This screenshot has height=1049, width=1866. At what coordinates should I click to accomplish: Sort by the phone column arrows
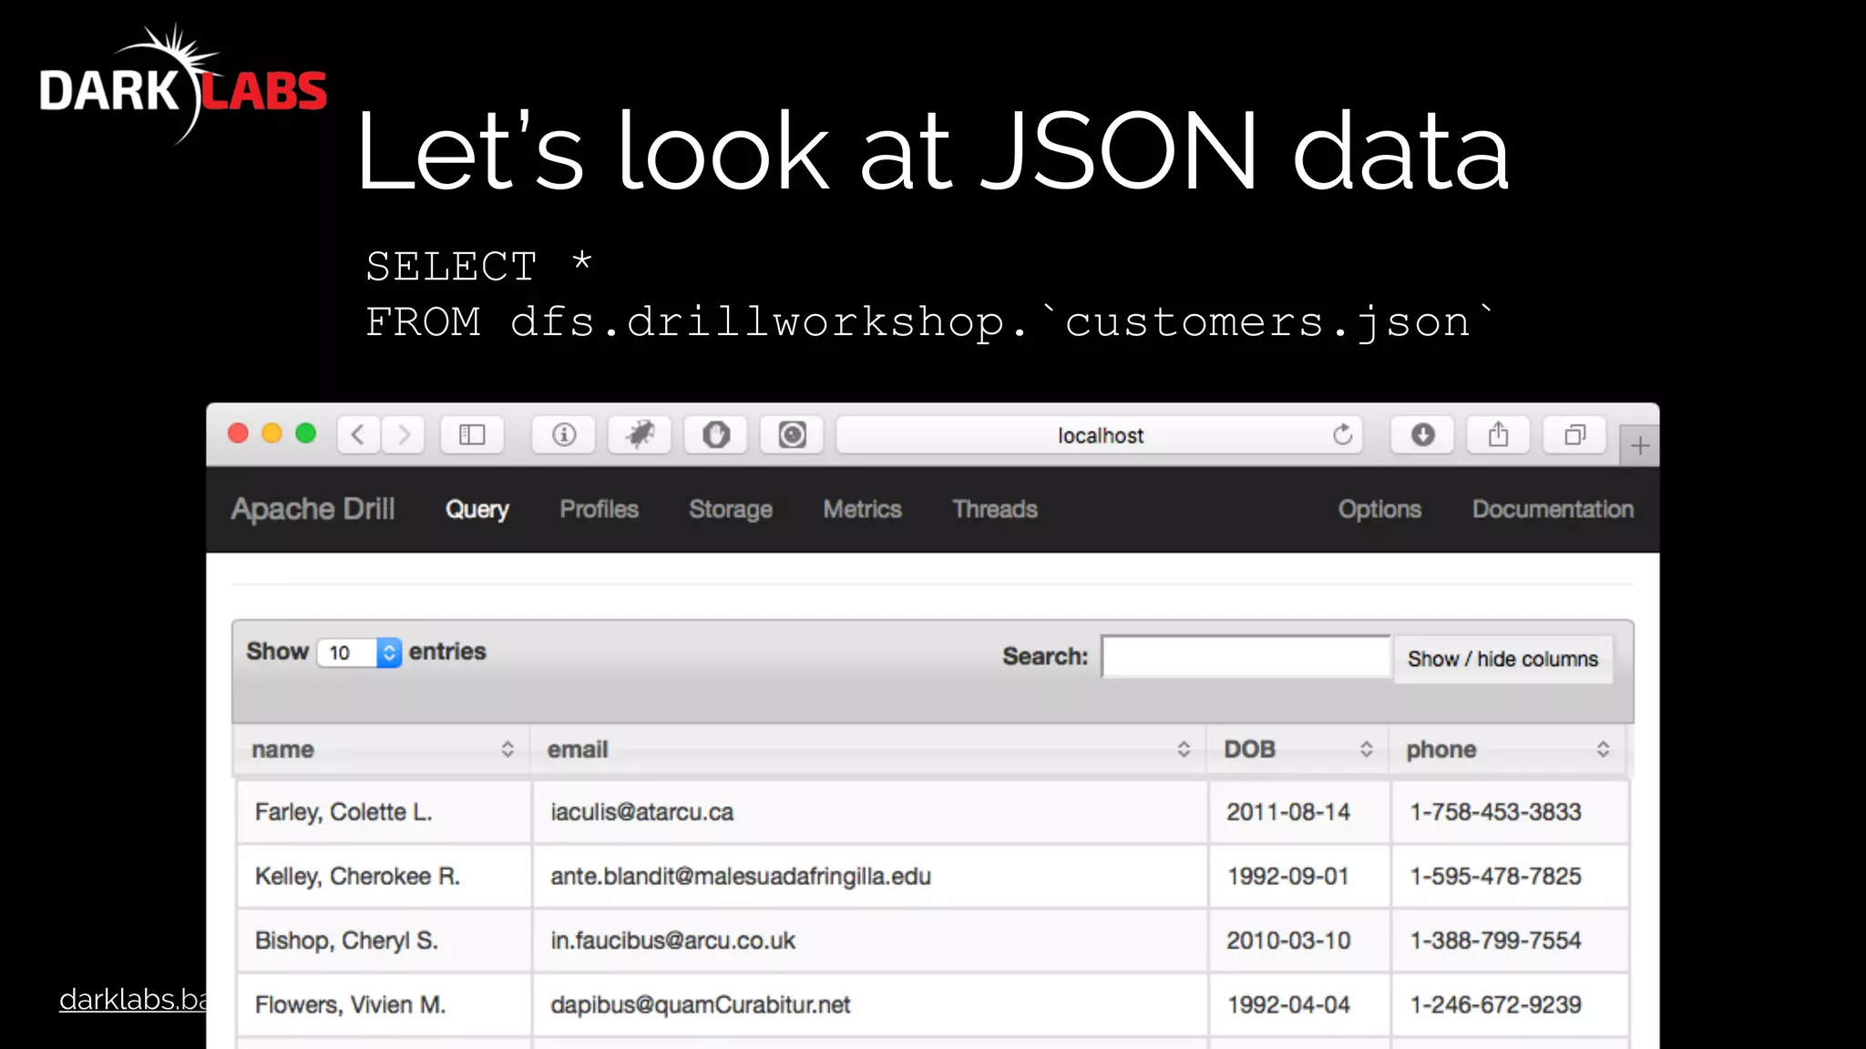point(1603,749)
